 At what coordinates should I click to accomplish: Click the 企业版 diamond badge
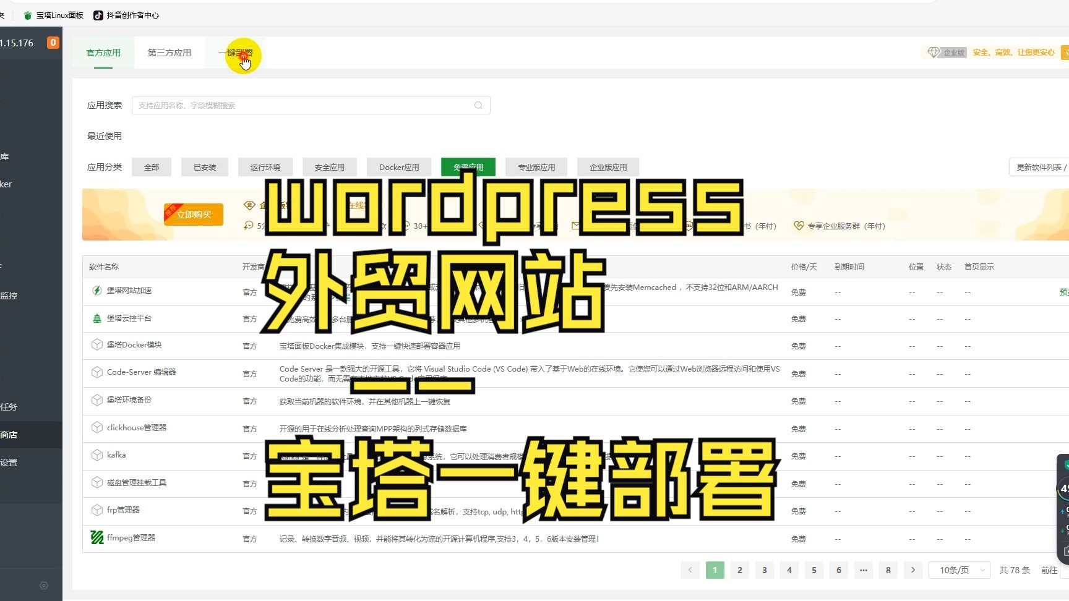pos(947,53)
